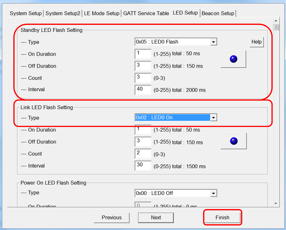Open the Help for Standby LED settings
The height and width of the screenshot is (230, 286).
coord(257,42)
